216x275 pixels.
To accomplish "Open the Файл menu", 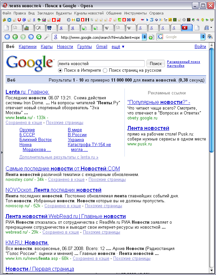I will coord(7,13).
